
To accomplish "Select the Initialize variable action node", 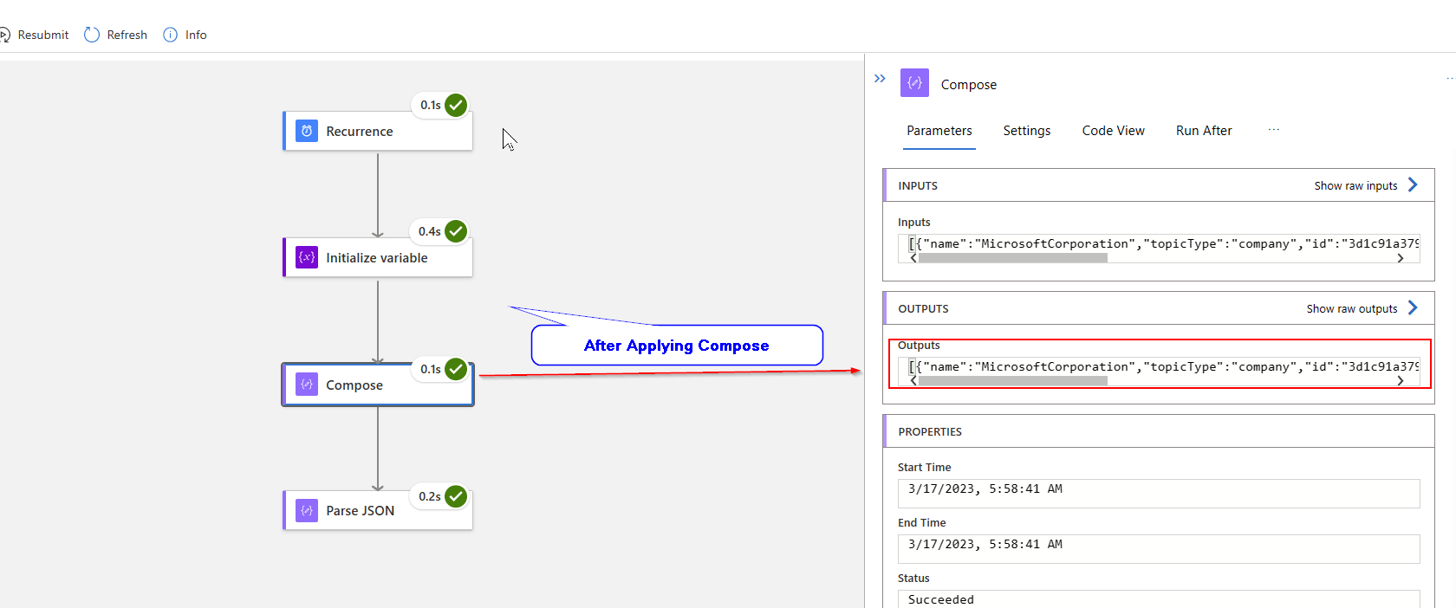I will [x=378, y=257].
